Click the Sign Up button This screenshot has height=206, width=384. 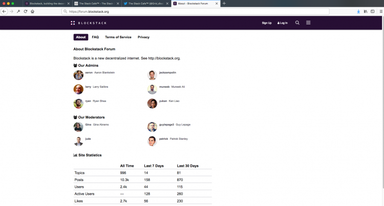(x=267, y=23)
